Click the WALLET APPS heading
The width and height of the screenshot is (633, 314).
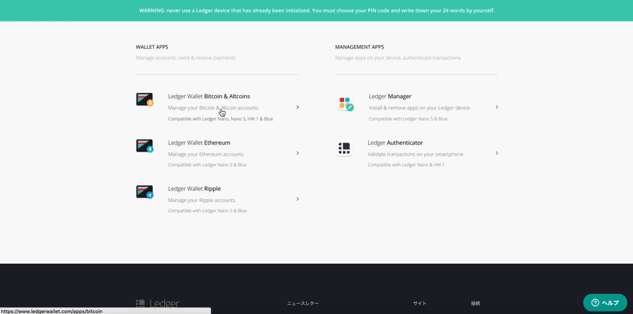pos(152,47)
